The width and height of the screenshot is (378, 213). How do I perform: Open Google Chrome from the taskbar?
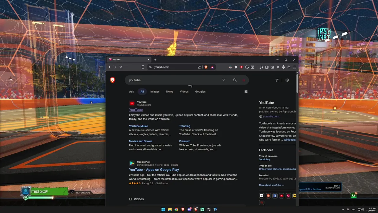click(x=176, y=209)
